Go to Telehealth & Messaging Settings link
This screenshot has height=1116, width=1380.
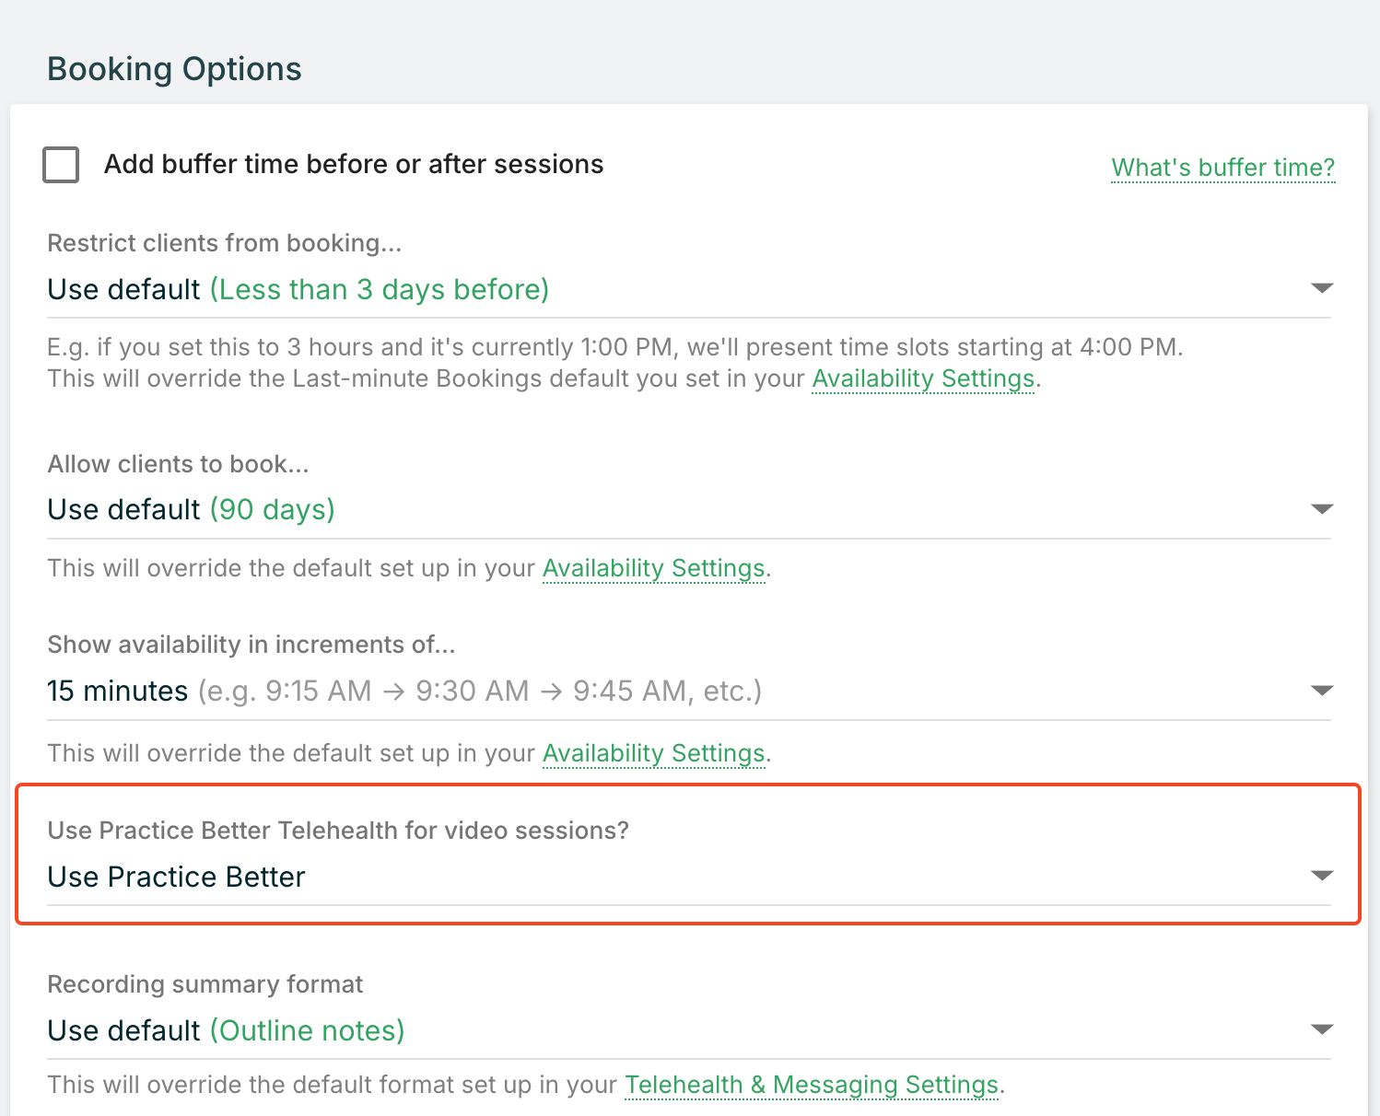811,1085
